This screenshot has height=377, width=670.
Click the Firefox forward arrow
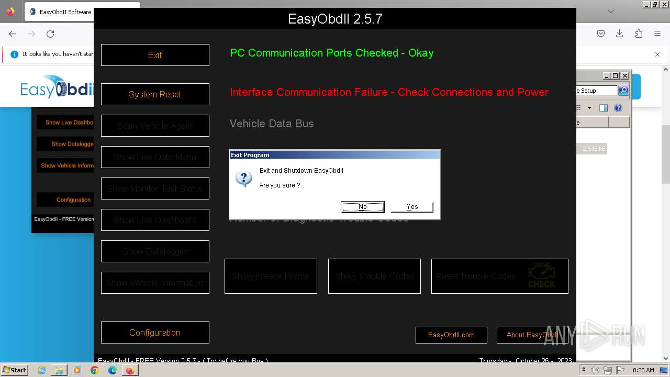(31, 34)
